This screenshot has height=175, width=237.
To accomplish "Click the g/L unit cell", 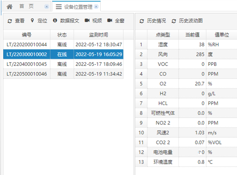I will click(x=221, y=94).
